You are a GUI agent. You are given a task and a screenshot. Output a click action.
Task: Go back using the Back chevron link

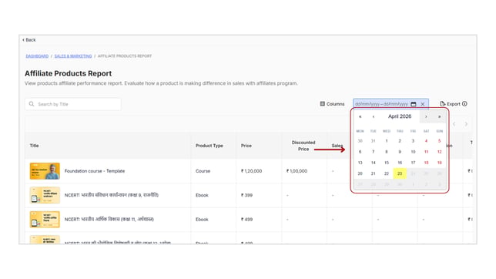click(x=28, y=40)
